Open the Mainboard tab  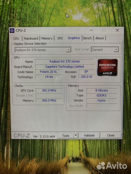(31, 39)
